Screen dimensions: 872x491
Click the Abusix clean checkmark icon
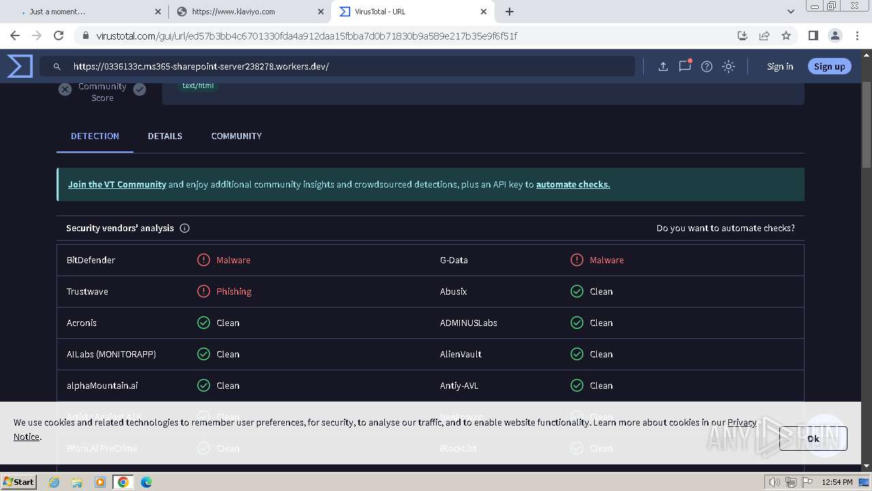click(577, 291)
